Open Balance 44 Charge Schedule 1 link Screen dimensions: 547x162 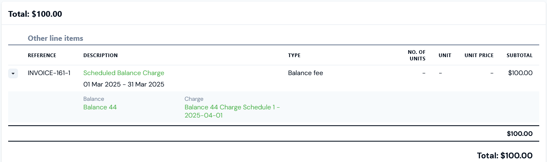click(x=232, y=111)
